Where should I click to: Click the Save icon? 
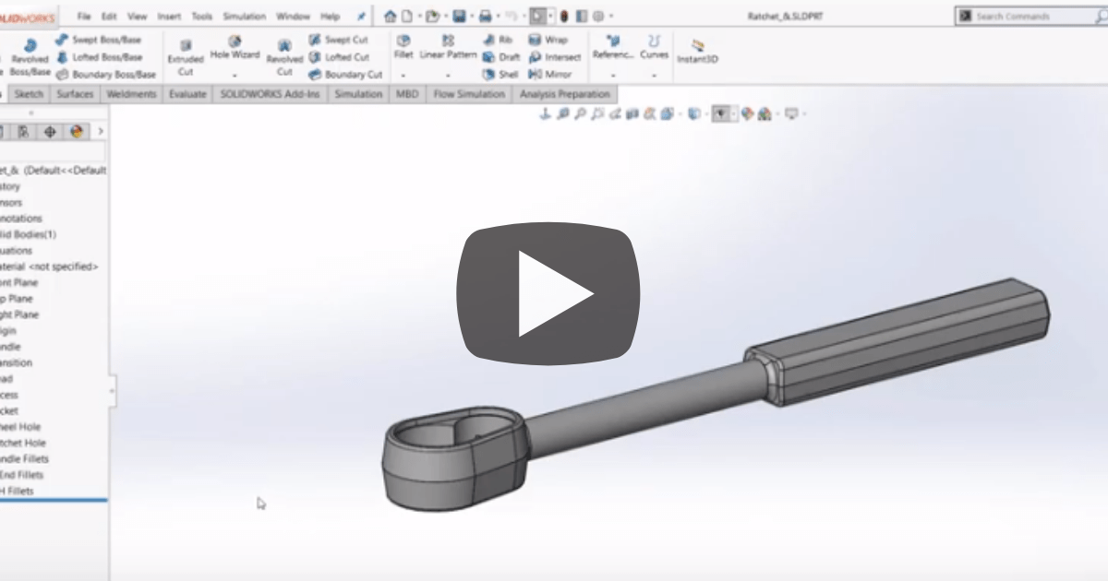tap(458, 16)
